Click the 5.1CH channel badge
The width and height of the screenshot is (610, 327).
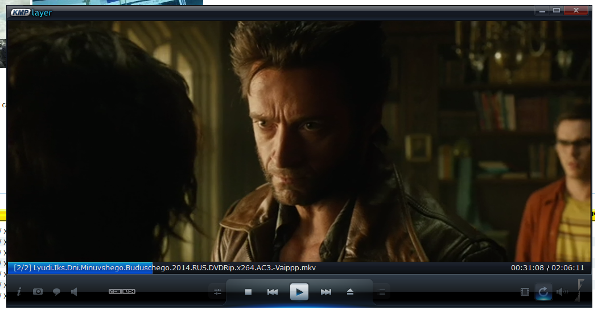pyautogui.click(x=129, y=292)
